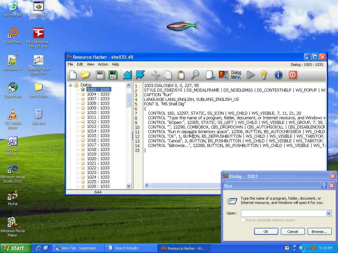
Task: Click the tree scrollbar up arrow
Action: (128, 85)
